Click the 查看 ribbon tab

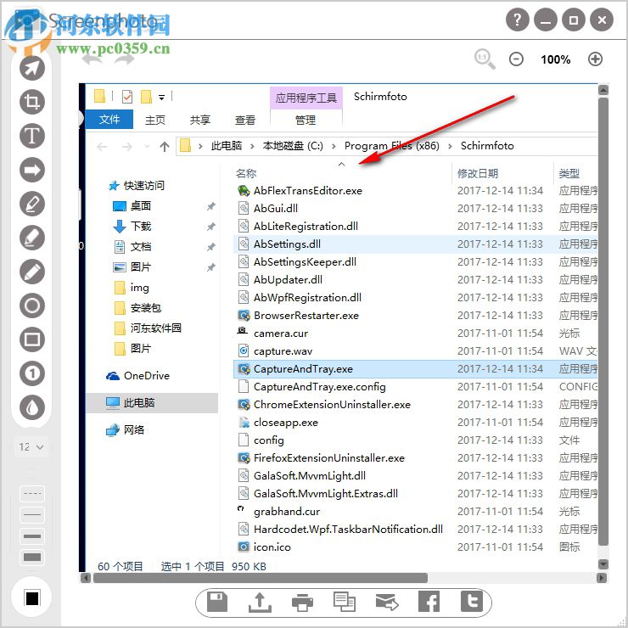click(x=245, y=120)
